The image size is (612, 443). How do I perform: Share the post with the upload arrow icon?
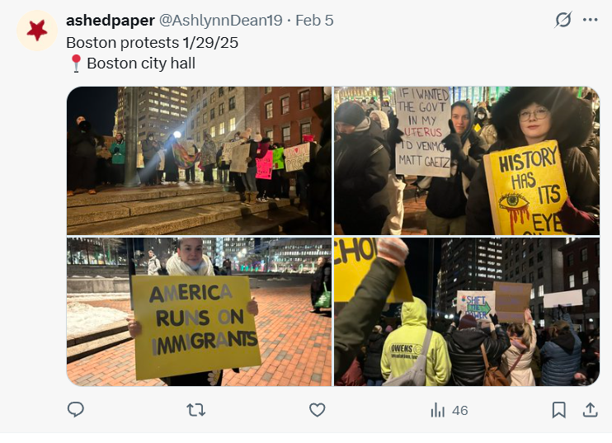click(x=591, y=410)
